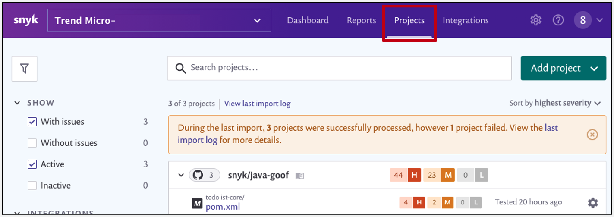Click the 44 high severity count

click(x=398, y=175)
